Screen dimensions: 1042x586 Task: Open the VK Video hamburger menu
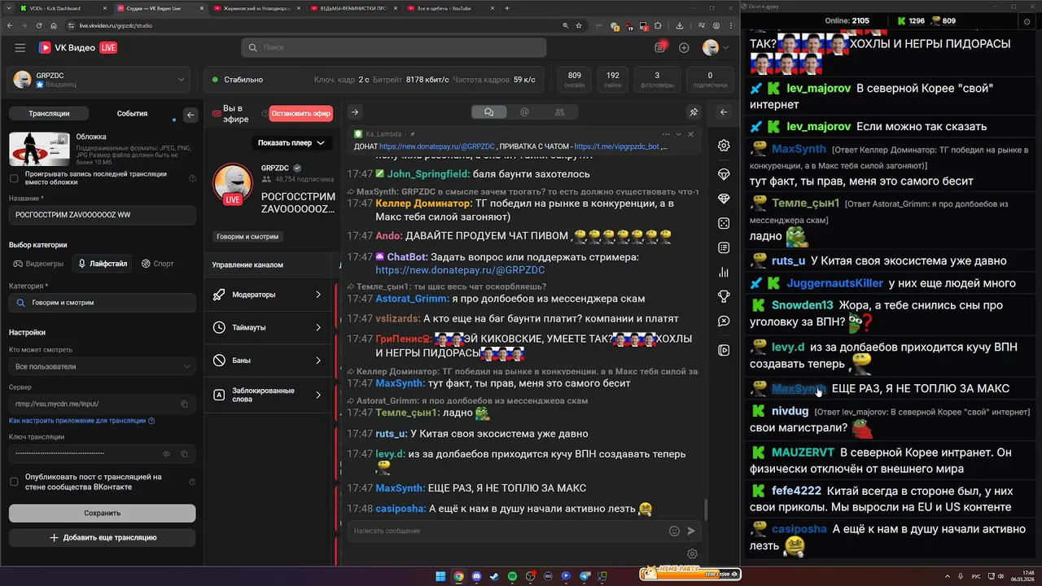click(x=20, y=48)
